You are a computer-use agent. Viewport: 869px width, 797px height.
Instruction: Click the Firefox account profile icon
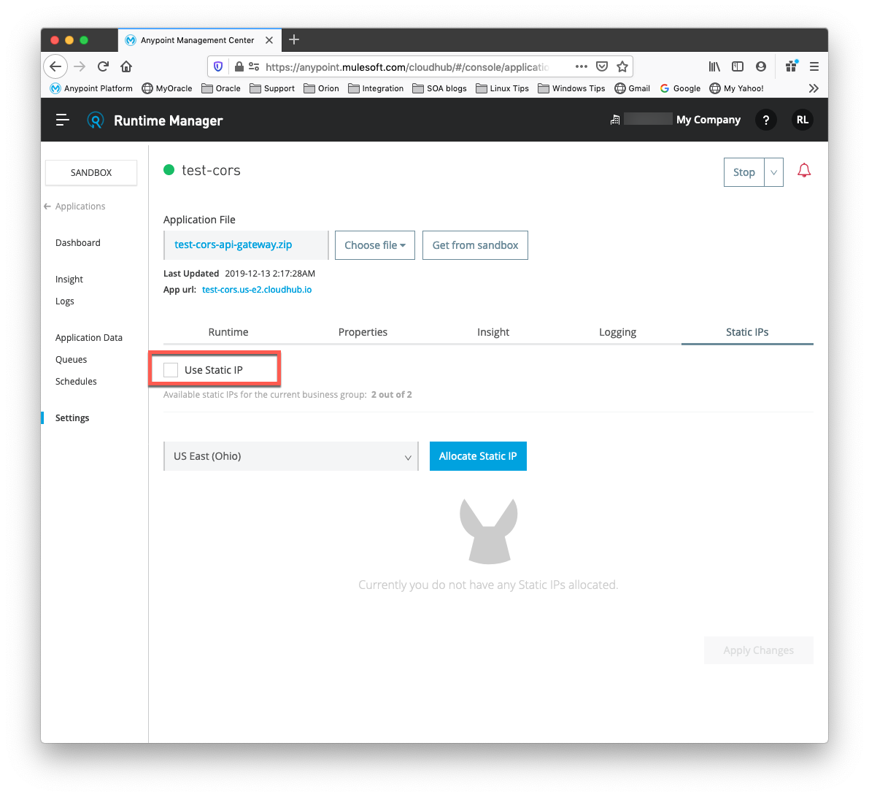click(x=761, y=66)
